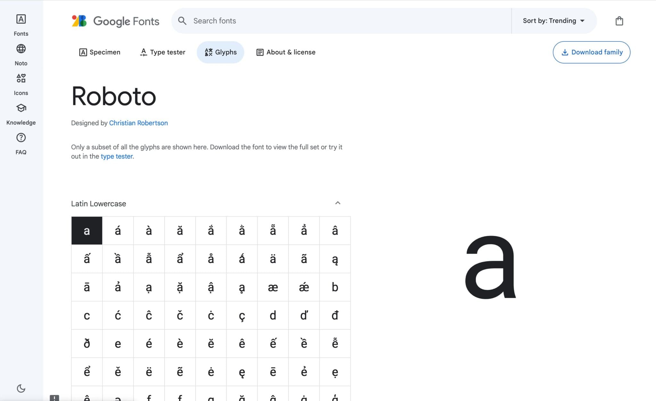Click the Google Fonts logo
This screenshot has width=656, height=401.
click(x=115, y=21)
